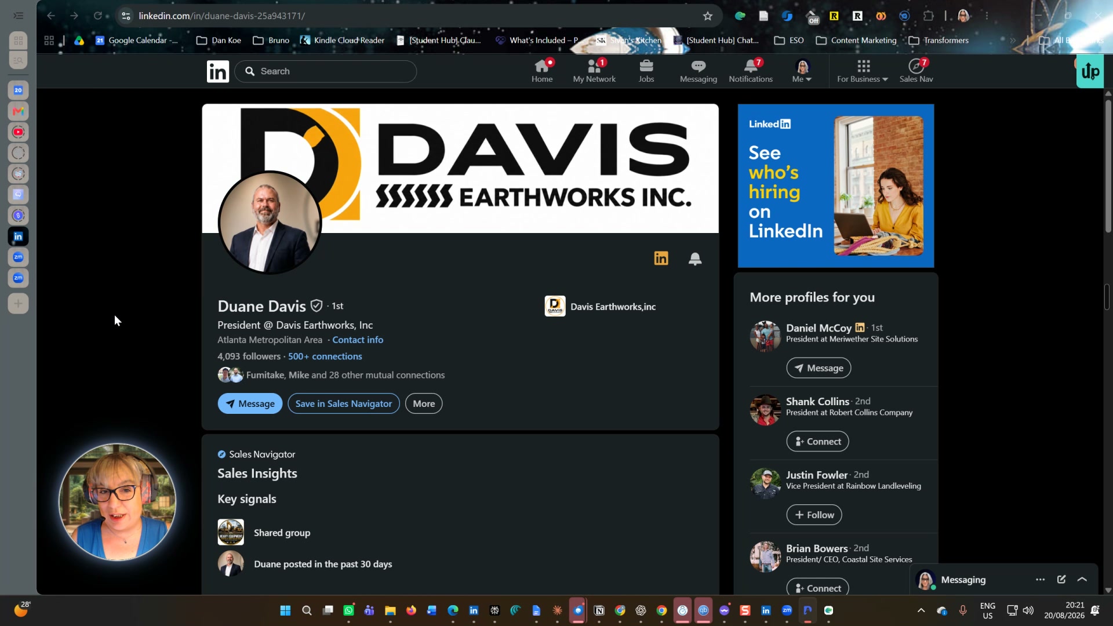Open the Windows Start menu
The image size is (1113, 626).
coord(285,610)
